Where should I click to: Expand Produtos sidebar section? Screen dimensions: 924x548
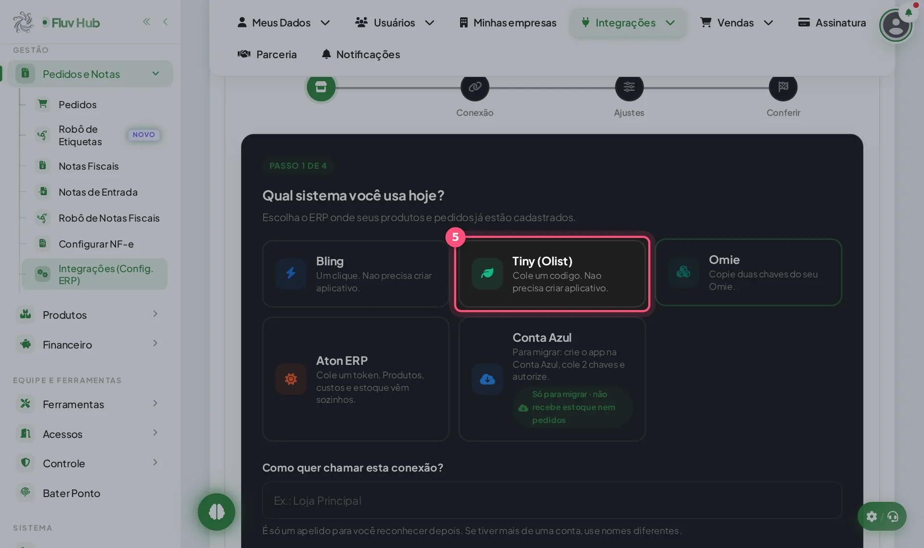coord(90,315)
